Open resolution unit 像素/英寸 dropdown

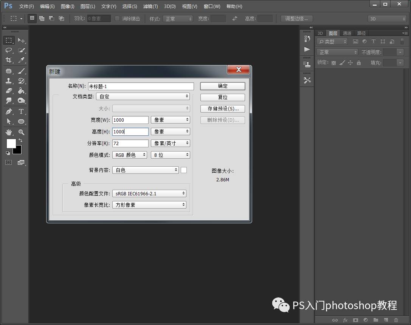coord(171,143)
